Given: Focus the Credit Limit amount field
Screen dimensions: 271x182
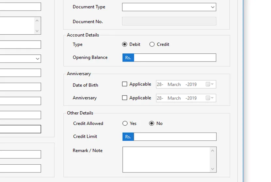Looking at the screenshot, I should click(175, 137).
